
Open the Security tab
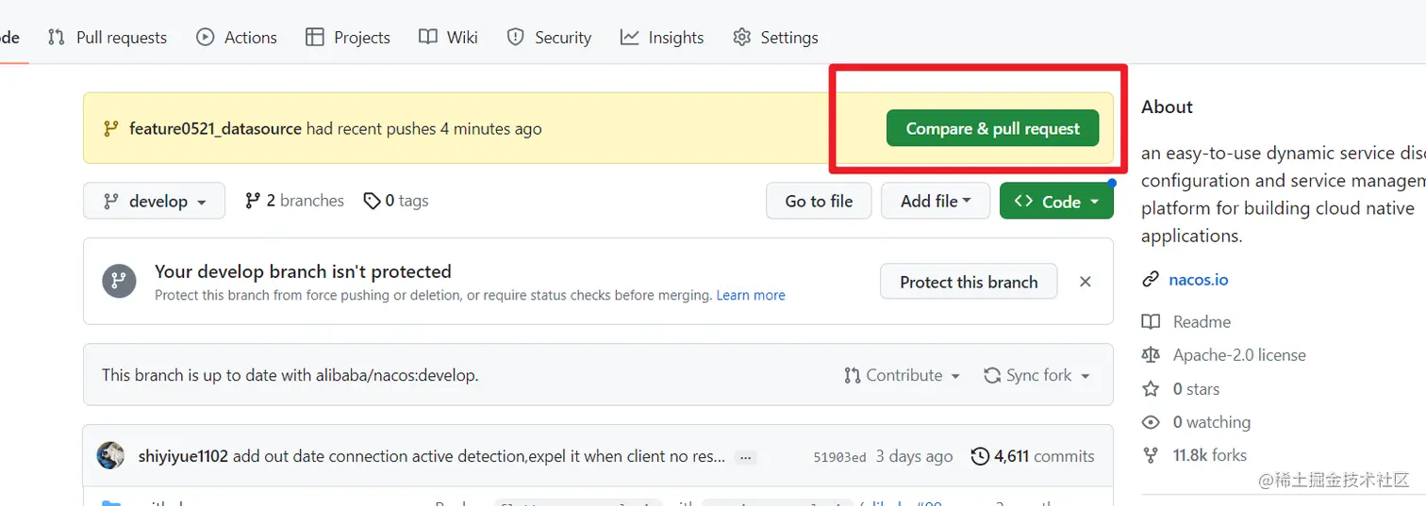tap(549, 38)
